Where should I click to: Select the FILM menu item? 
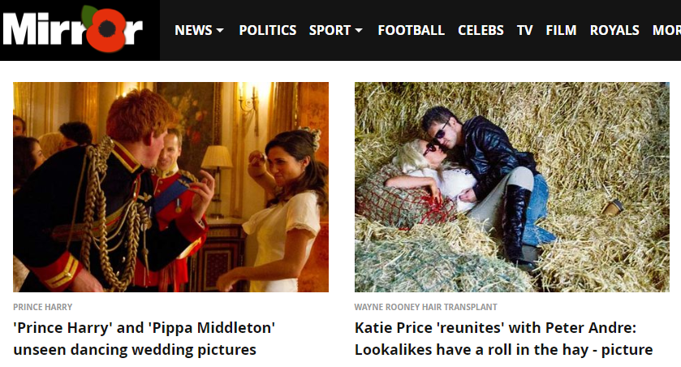pos(561,30)
